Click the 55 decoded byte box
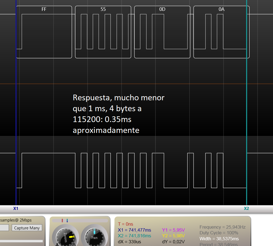 103,32
